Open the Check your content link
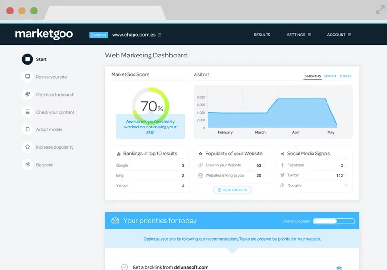This screenshot has width=387, height=270. pos(55,112)
